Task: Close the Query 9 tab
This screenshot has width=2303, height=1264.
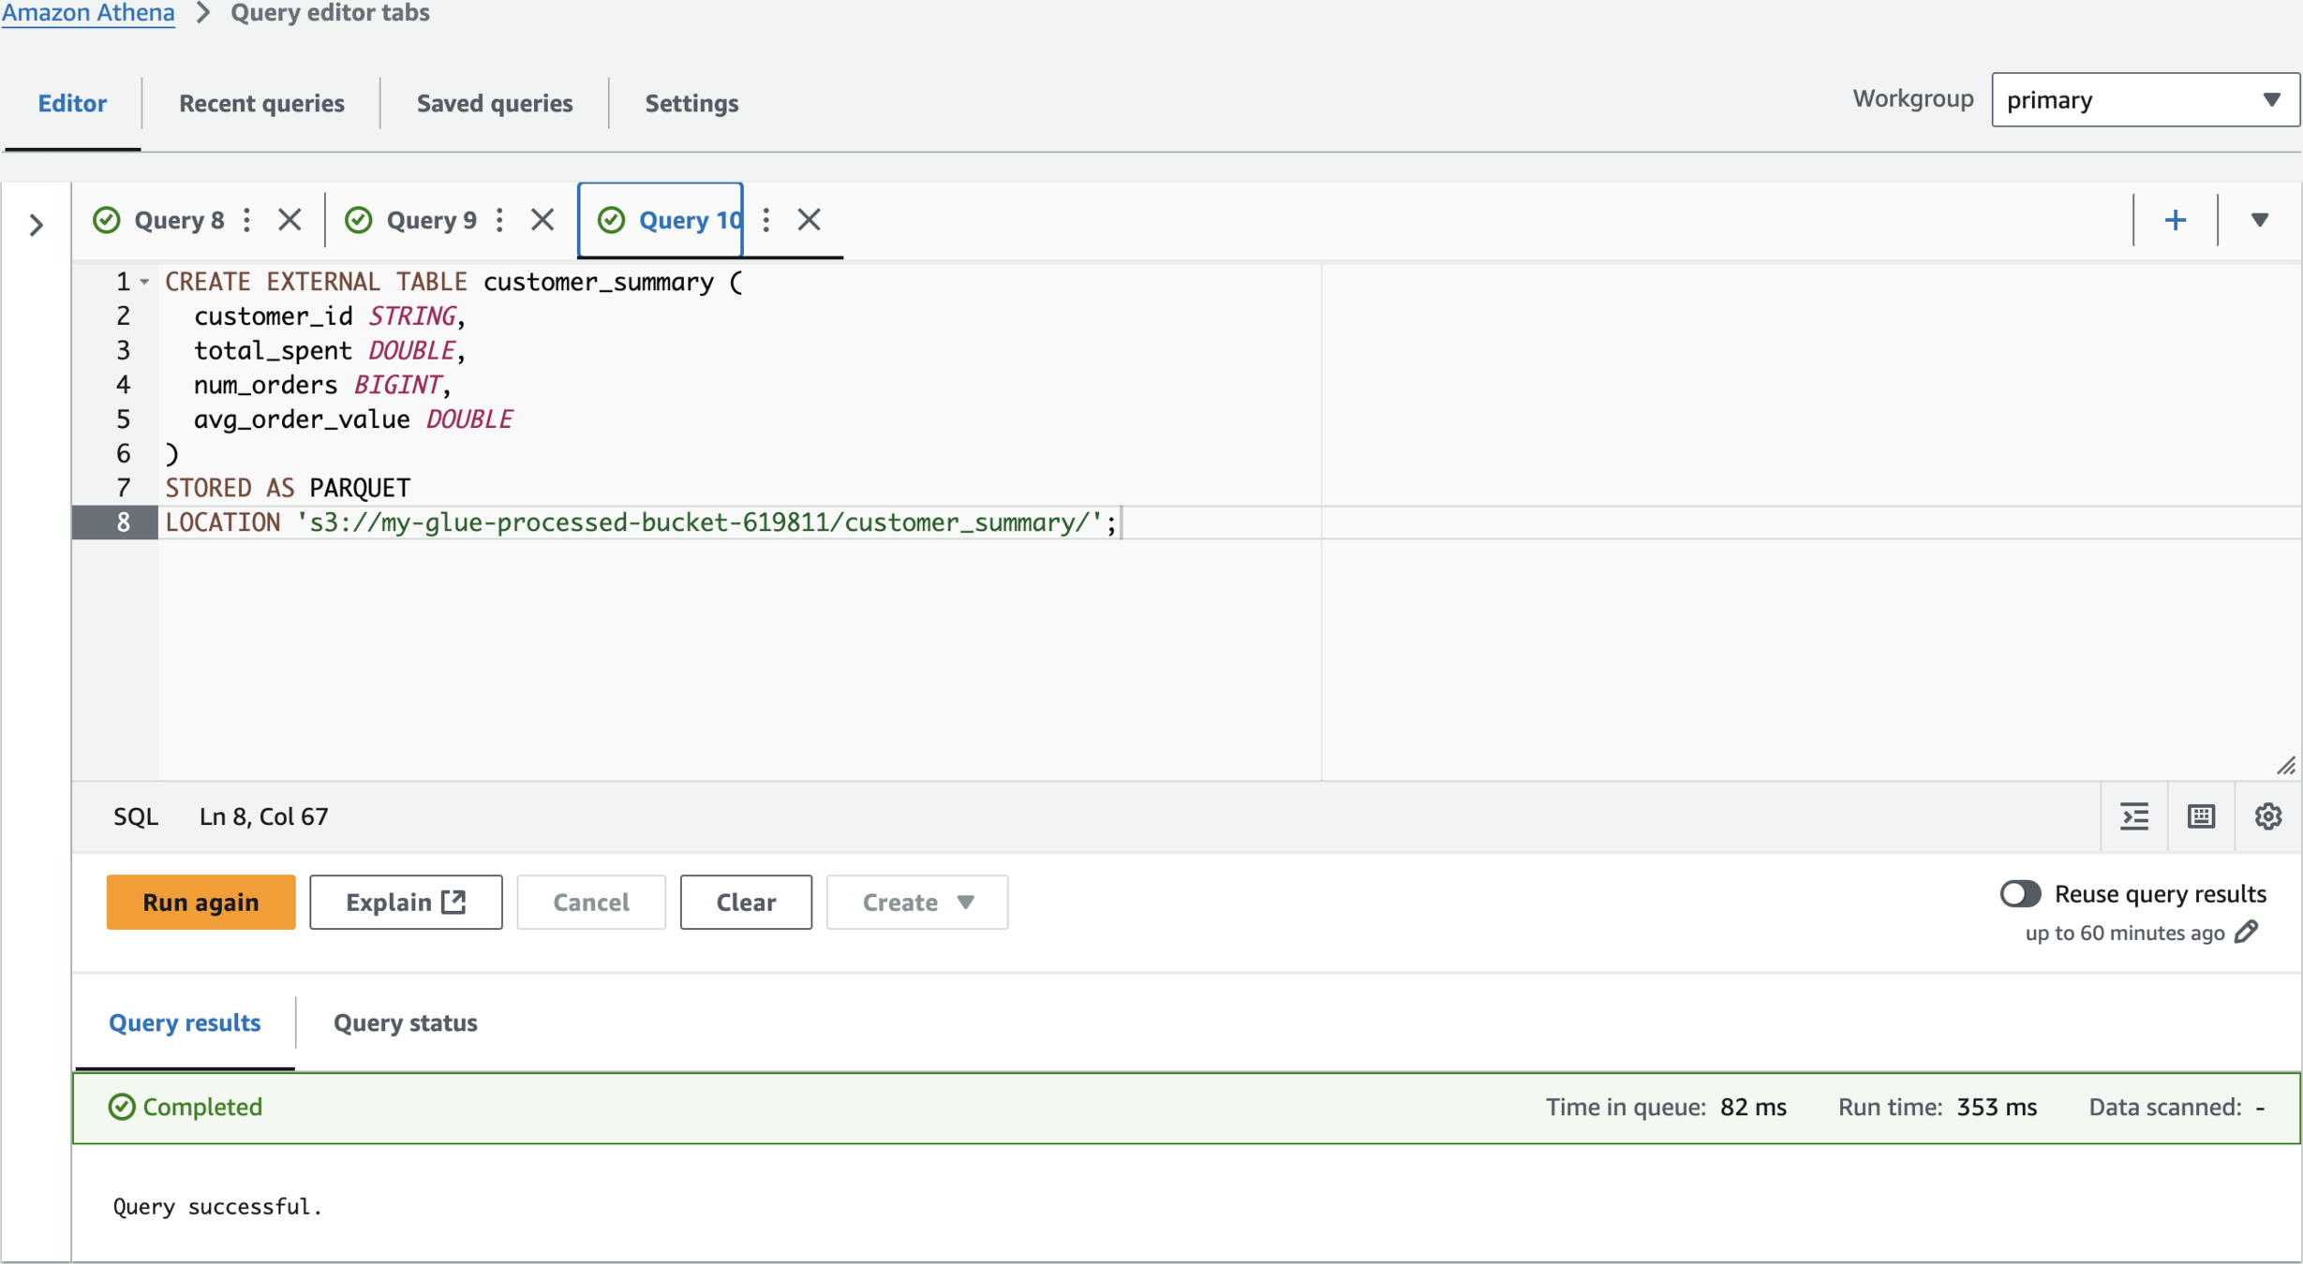Action: pyautogui.click(x=542, y=220)
